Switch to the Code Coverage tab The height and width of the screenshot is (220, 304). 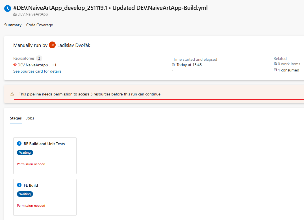(40, 25)
